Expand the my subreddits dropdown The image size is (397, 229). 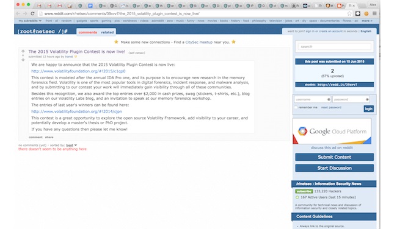30,21
